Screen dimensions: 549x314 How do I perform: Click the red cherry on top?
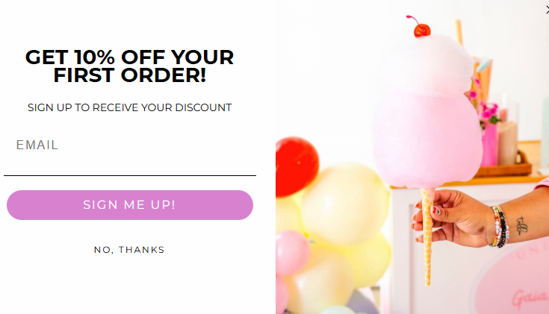(422, 30)
